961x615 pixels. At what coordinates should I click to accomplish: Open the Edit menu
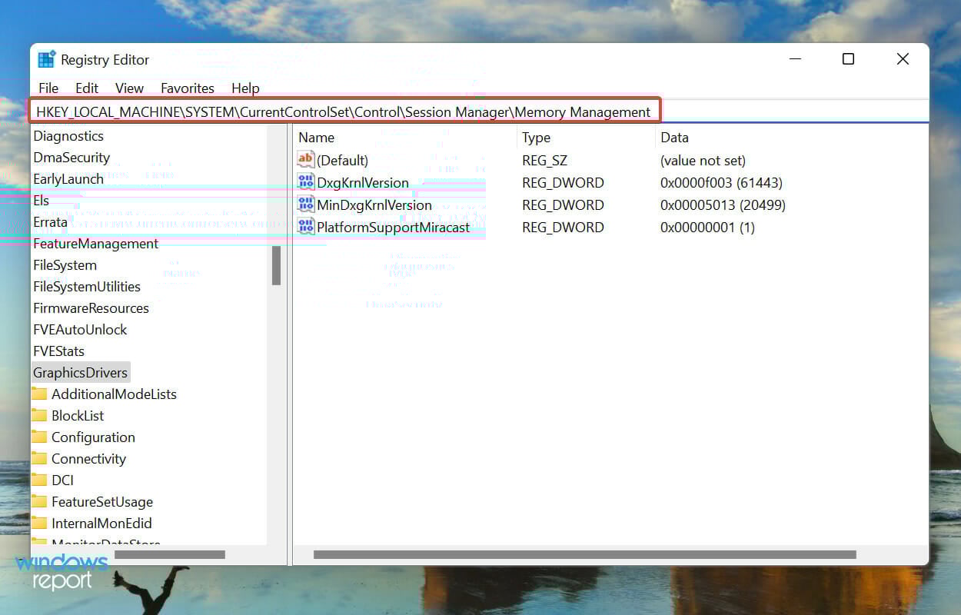[86, 88]
